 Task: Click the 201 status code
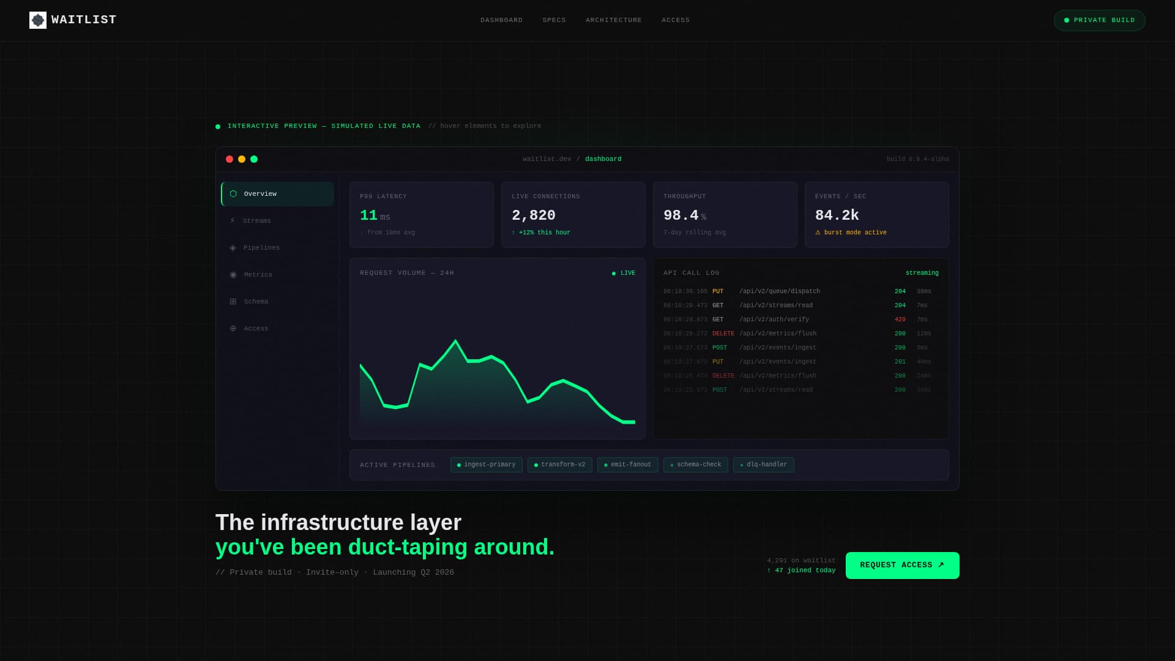point(900,362)
